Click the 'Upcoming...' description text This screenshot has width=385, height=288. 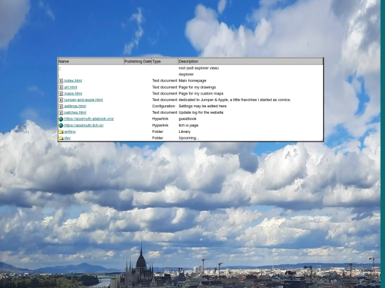(x=188, y=138)
